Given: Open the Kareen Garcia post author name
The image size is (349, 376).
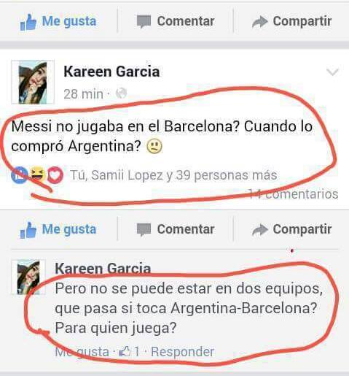Looking at the screenshot, I should (111, 72).
